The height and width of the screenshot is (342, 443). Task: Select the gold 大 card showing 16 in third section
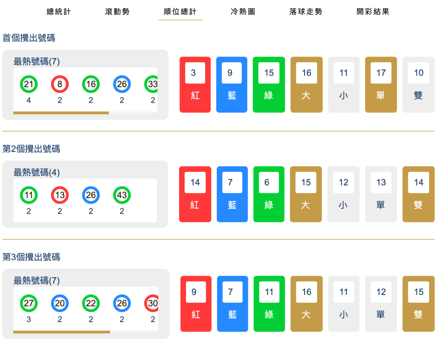pos(306,304)
